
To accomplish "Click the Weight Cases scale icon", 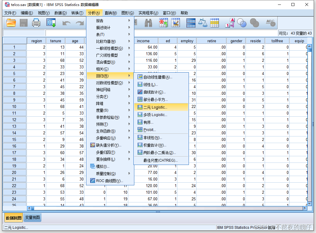I will click(x=203, y=23).
